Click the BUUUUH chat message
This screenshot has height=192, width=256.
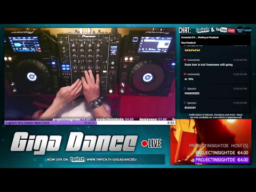point(190,108)
